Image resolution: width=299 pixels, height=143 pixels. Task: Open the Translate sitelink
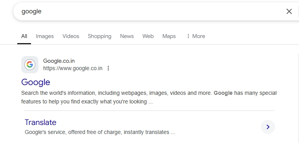40,122
